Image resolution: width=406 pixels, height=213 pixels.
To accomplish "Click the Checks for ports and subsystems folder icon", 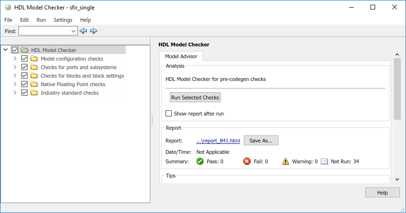I will (34, 67).
